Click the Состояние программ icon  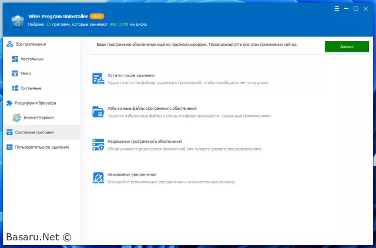pyautogui.click(x=9, y=132)
